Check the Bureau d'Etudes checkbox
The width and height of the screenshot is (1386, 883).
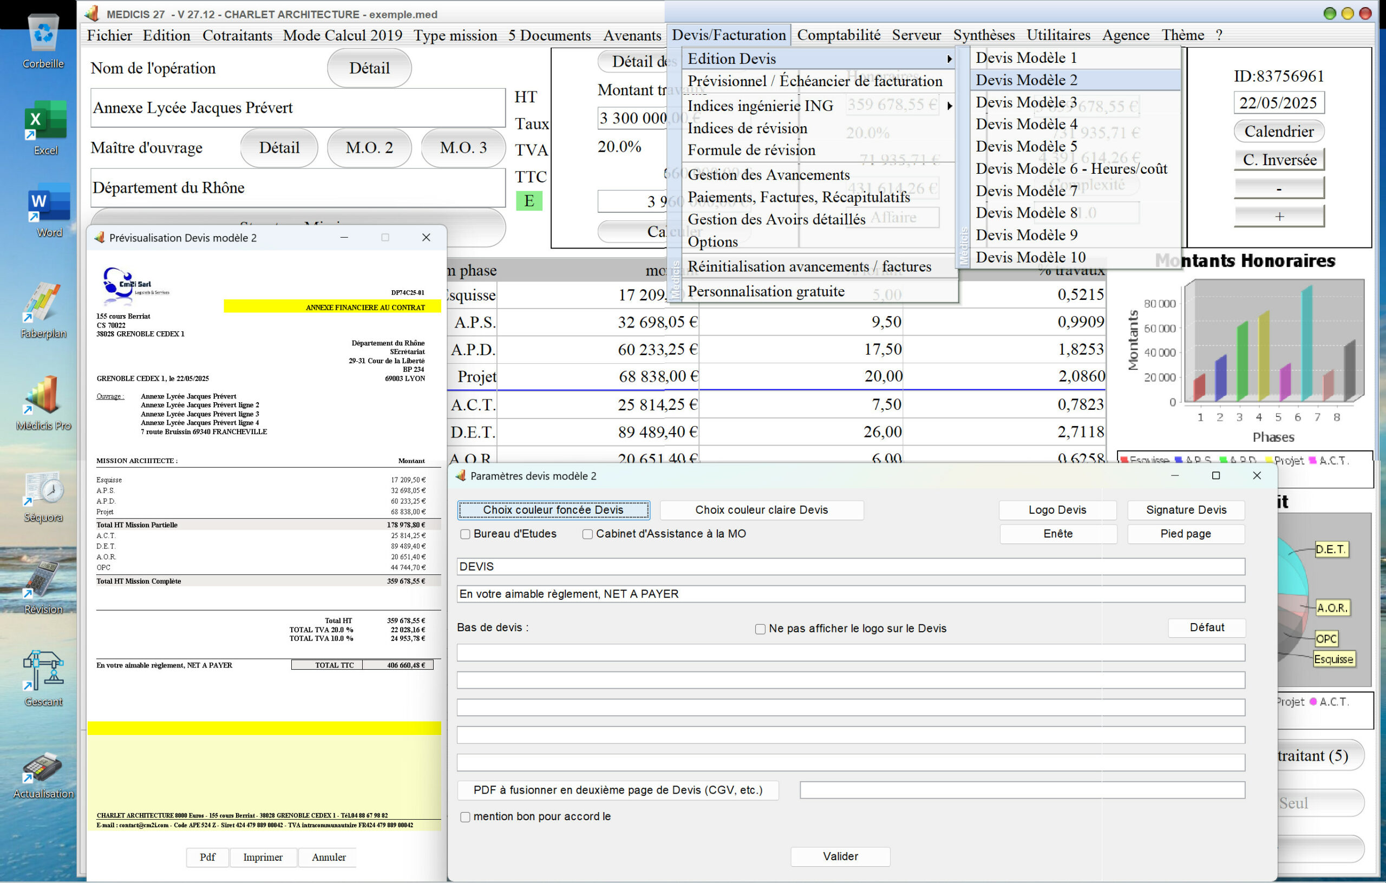click(x=465, y=534)
